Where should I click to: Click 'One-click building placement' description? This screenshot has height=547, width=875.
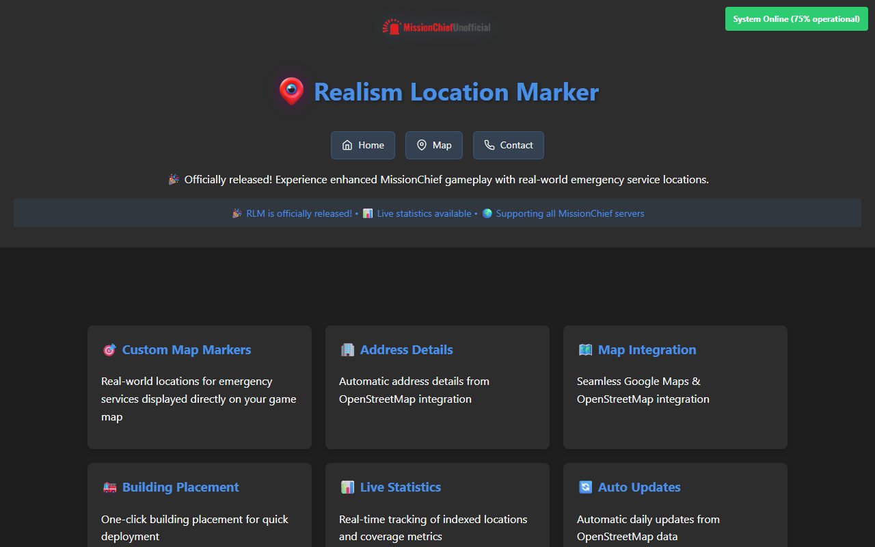point(195,528)
